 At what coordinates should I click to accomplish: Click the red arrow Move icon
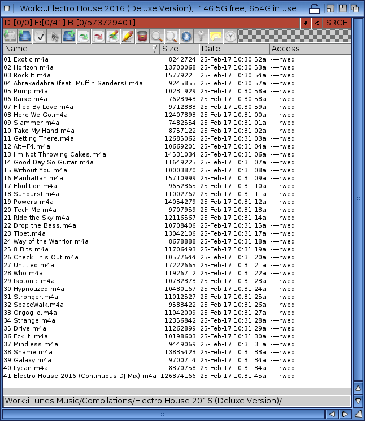98,36
